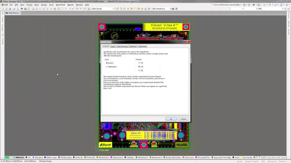Open the File menu

tap(11, 5)
